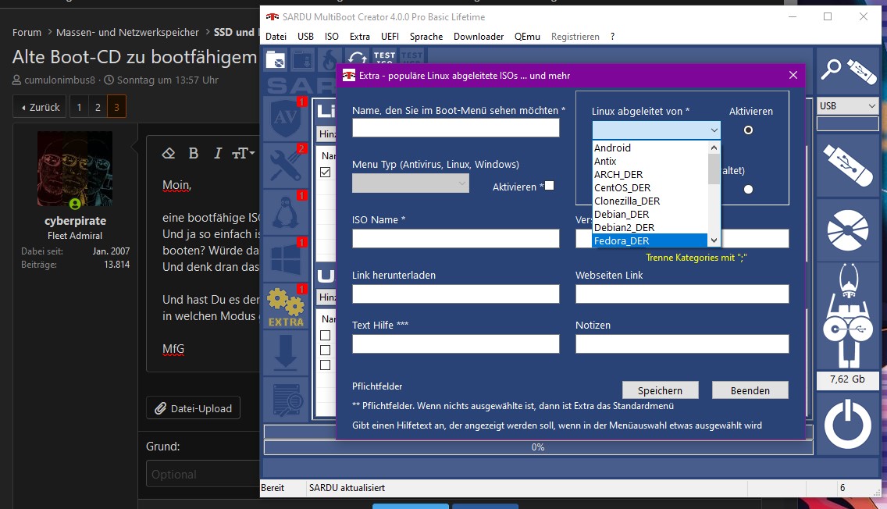Select the Aktivieren radio button
Screen dimensions: 887x509
[x=748, y=130]
